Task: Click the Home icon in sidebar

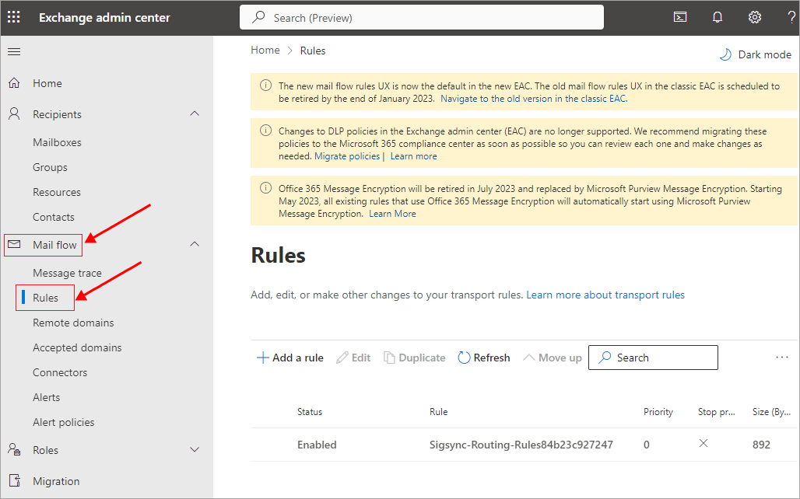Action: coord(14,83)
